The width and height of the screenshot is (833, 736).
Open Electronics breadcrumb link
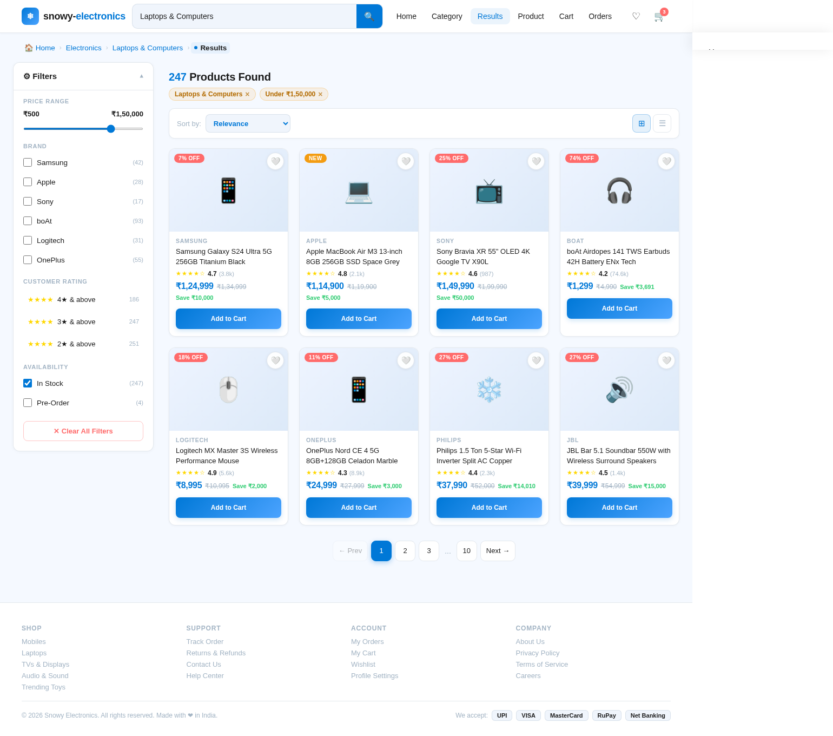[84, 48]
